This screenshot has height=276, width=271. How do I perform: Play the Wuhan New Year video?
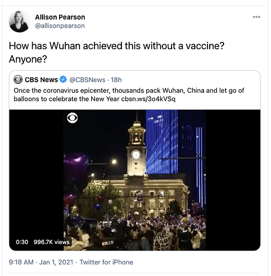[x=135, y=180]
